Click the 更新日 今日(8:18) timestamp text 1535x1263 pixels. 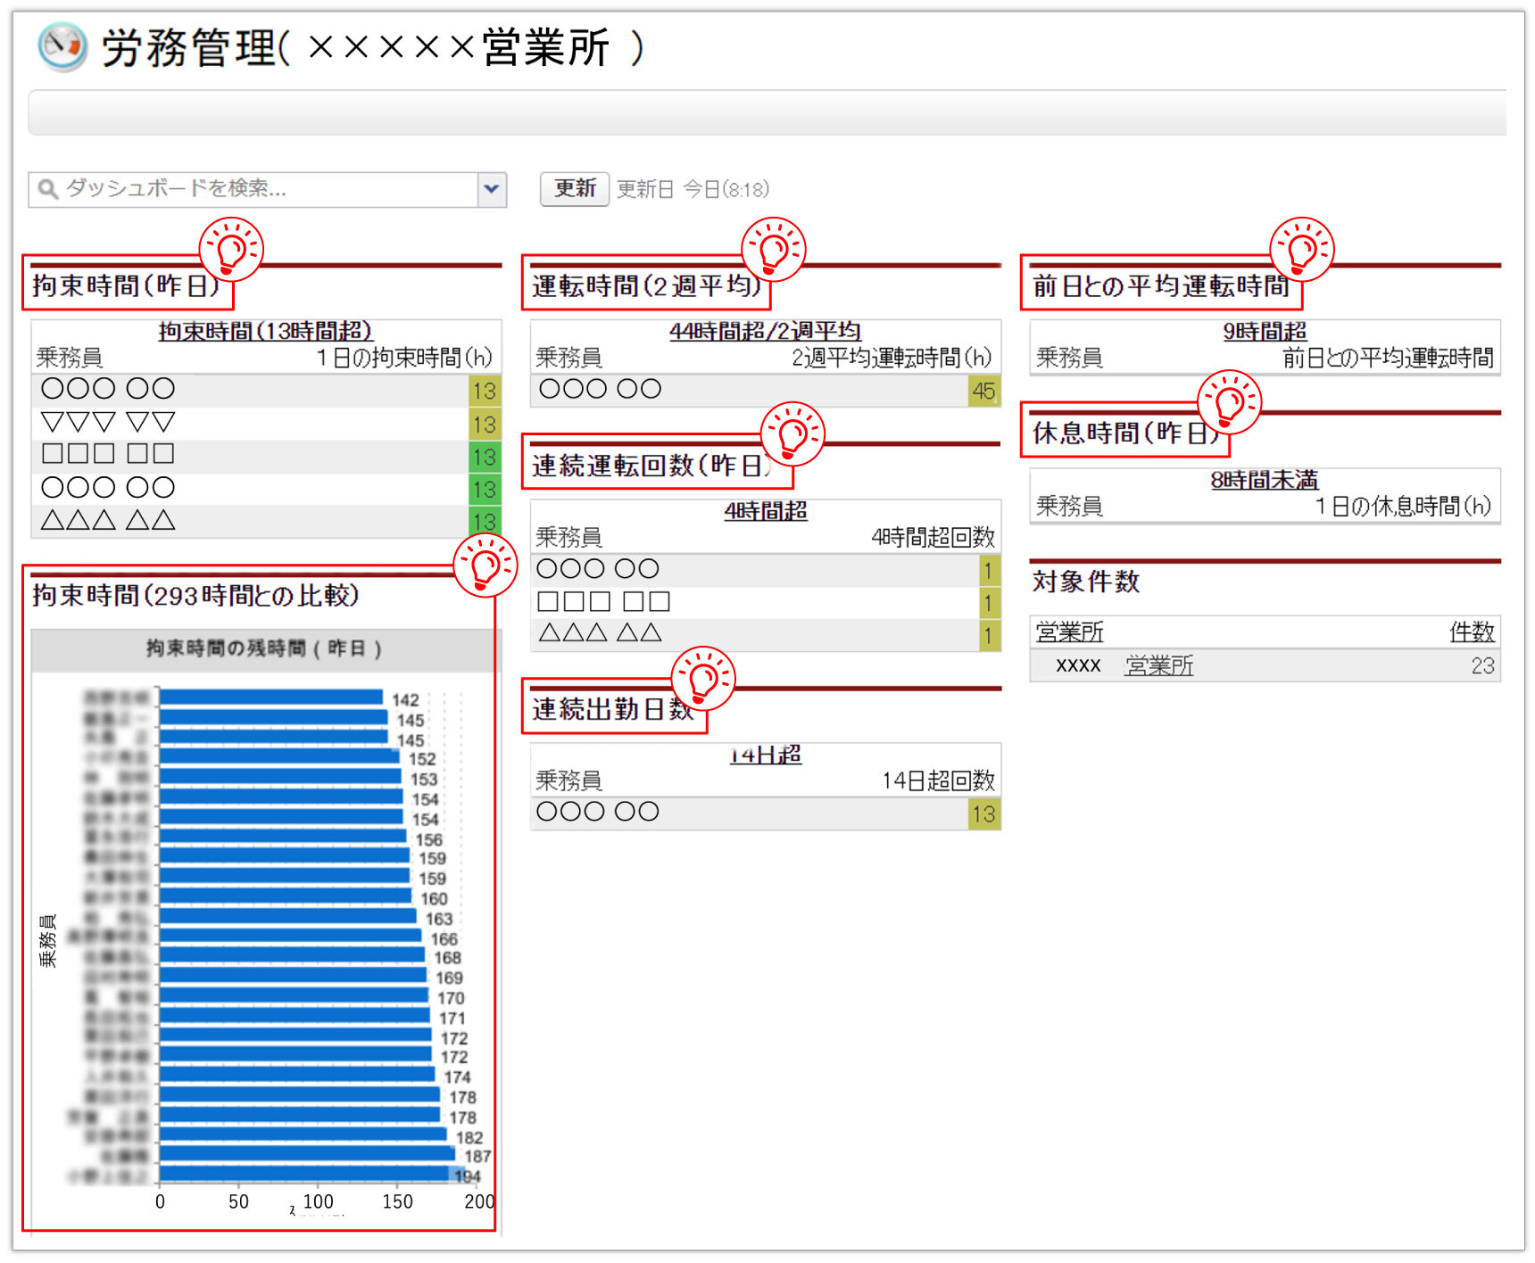[x=693, y=189]
